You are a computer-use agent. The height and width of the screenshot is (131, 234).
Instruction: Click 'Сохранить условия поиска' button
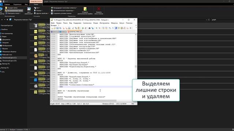61,13
